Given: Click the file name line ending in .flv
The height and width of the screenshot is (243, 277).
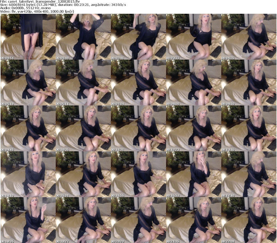Looking at the screenshot, I should pos(40,1).
